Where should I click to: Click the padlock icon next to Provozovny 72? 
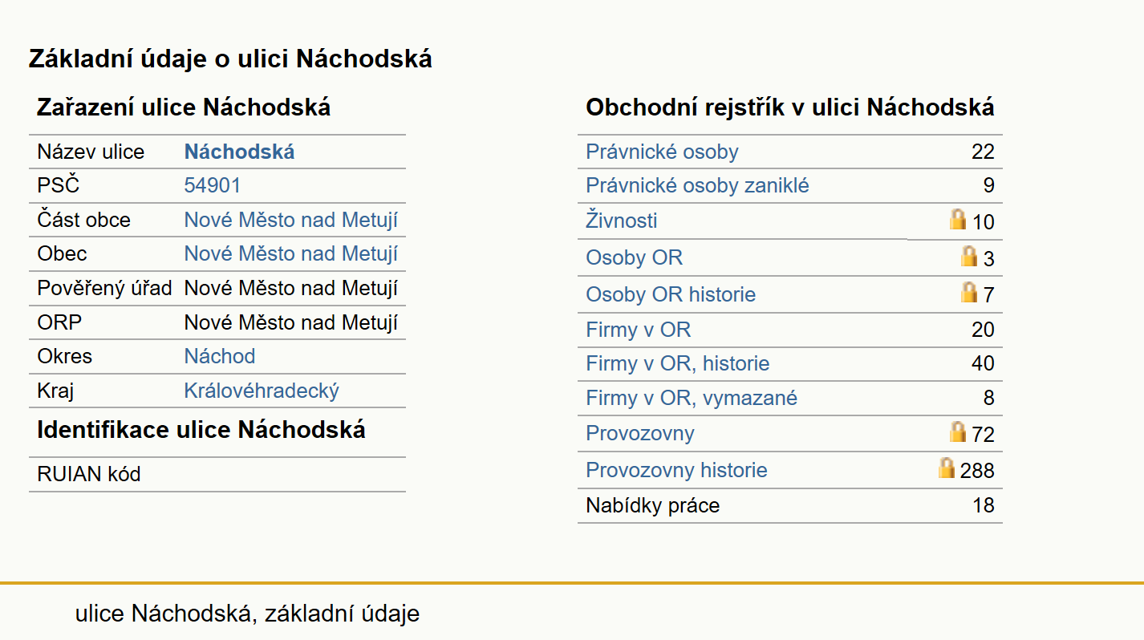(957, 431)
